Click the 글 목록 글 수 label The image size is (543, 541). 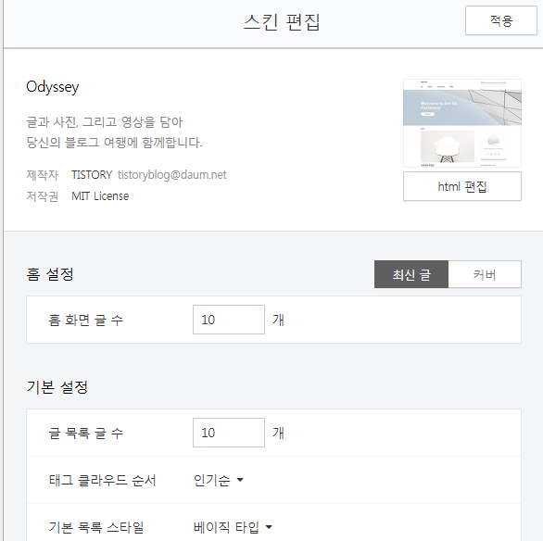click(86, 433)
